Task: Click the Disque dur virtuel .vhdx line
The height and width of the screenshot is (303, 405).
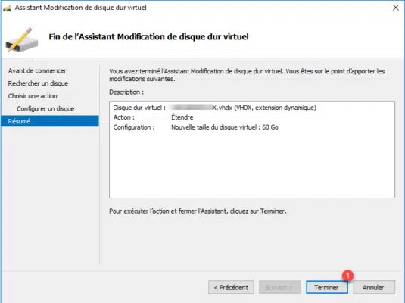Action: coord(215,108)
